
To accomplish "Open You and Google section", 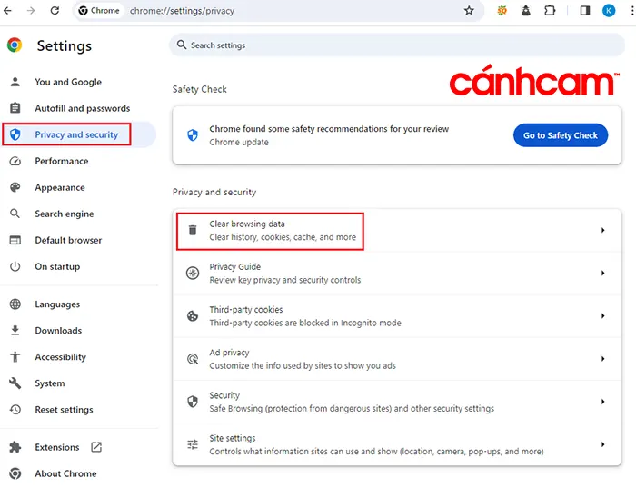I will (68, 82).
